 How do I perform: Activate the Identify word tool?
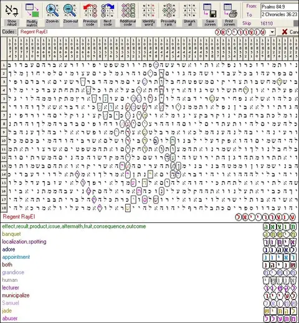[149, 14]
